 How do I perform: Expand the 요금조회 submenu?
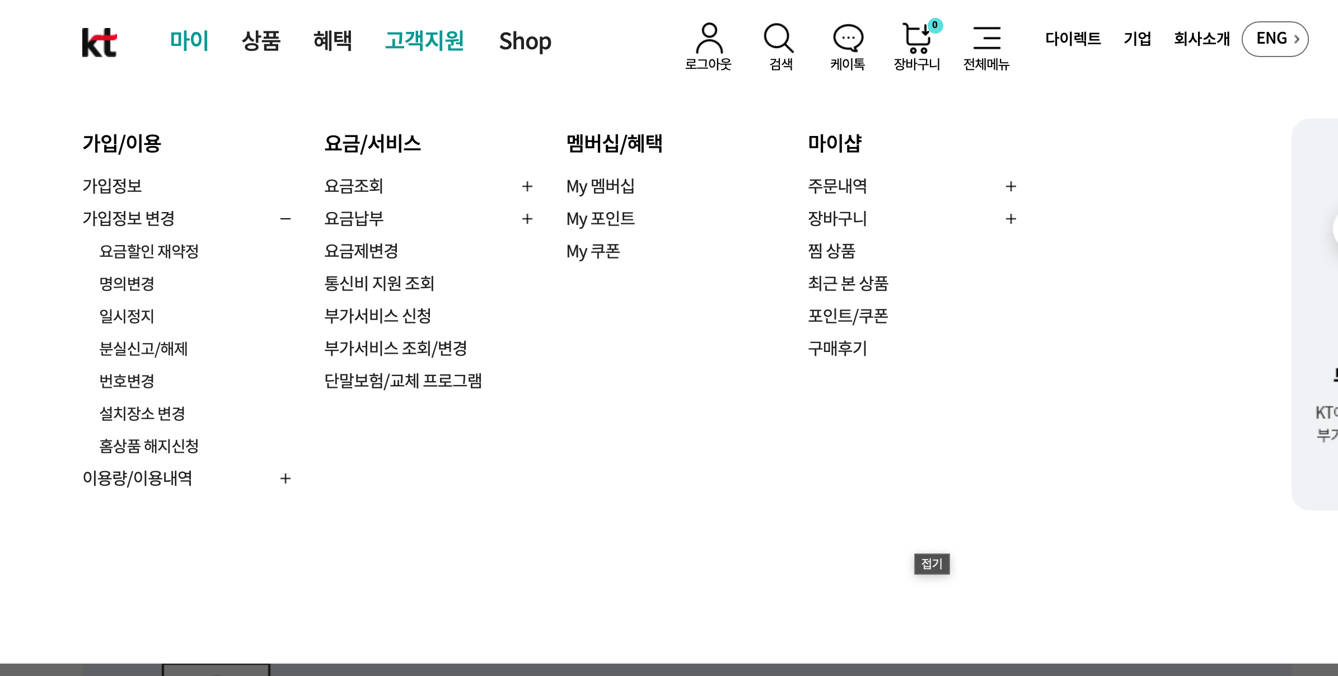[527, 186]
